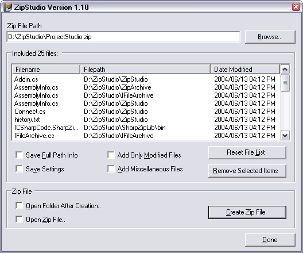Viewport: 303px width, 253px height.
Task: Click filepath D:\ZipStudio\SharpZipLib\bin
Action: click(125, 128)
